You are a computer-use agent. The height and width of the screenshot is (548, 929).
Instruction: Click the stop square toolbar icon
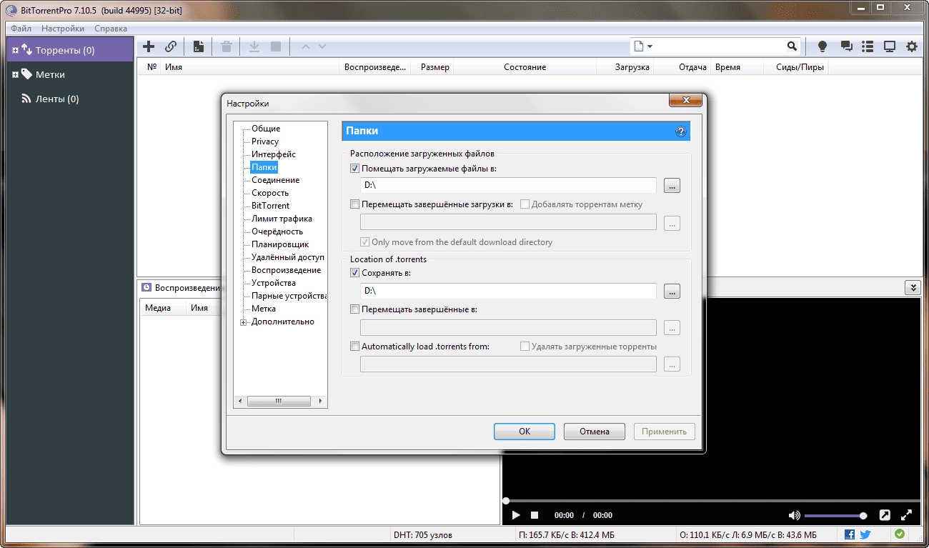tap(276, 46)
